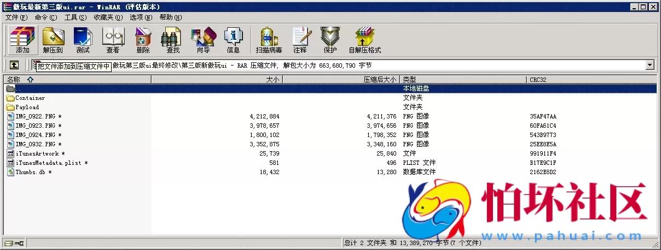Click the Thumbs.db file icon
The height and width of the screenshot is (250, 661).
point(10,172)
